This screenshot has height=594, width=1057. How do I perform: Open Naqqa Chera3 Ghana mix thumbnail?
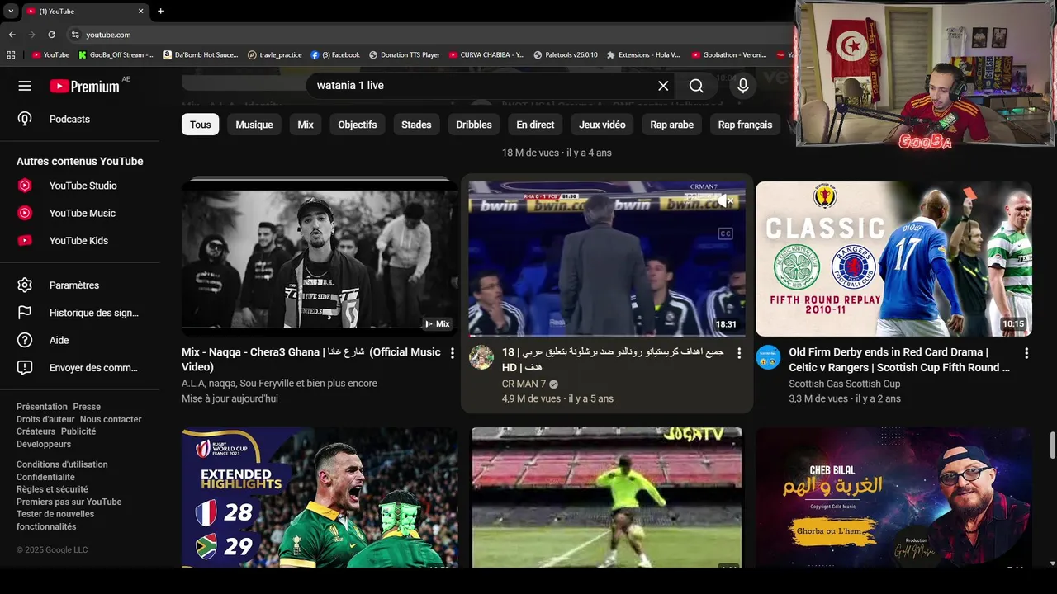(320, 257)
